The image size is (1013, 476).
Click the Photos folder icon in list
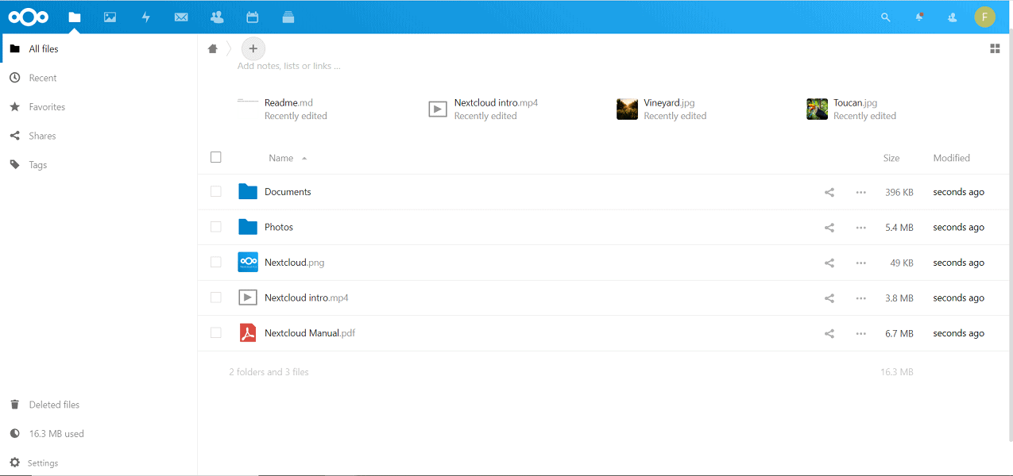[x=248, y=227]
